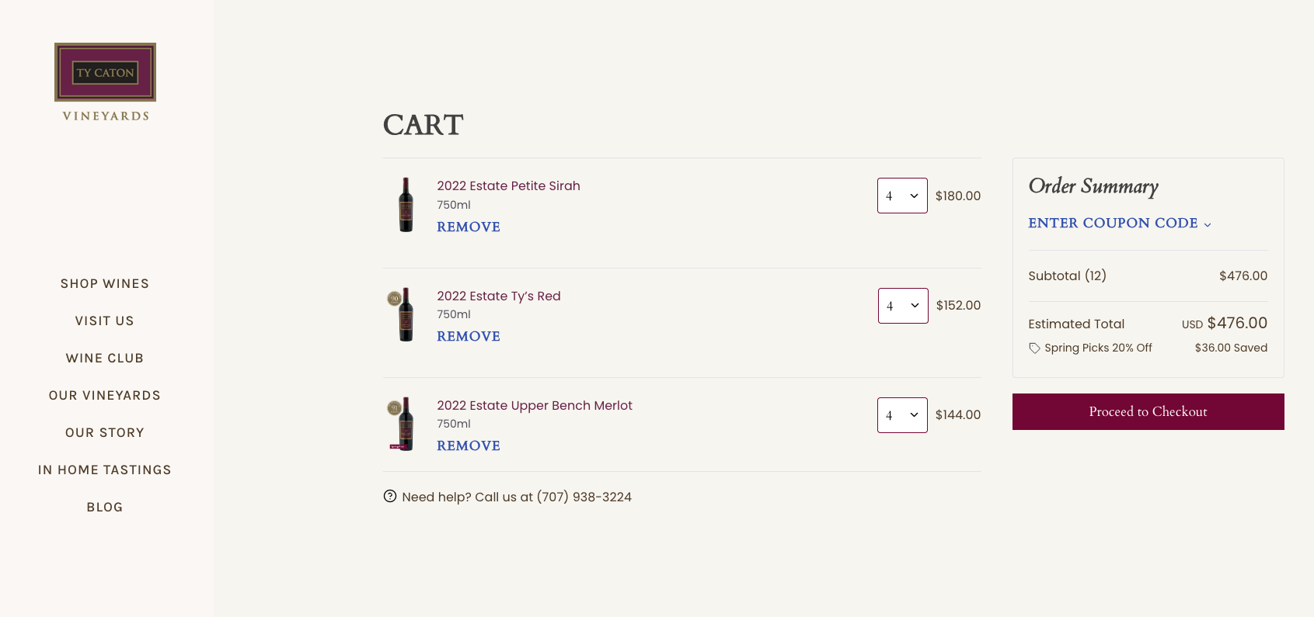Open quantity dropdown for Ty's Red
1314x617 pixels.
coord(903,306)
